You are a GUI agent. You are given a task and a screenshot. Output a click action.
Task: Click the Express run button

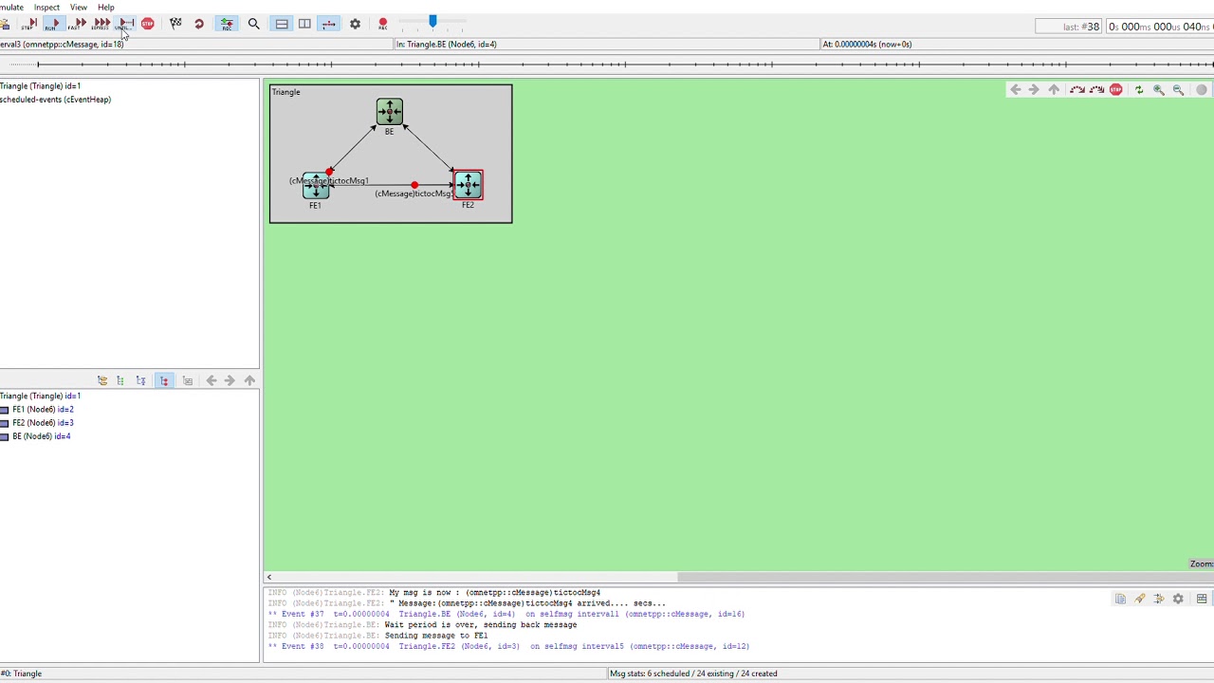coord(101,24)
